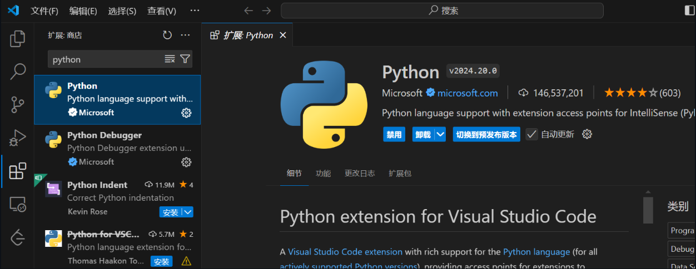Close the Python extension tab
Viewport: 696px width, 269px height.
[282, 35]
